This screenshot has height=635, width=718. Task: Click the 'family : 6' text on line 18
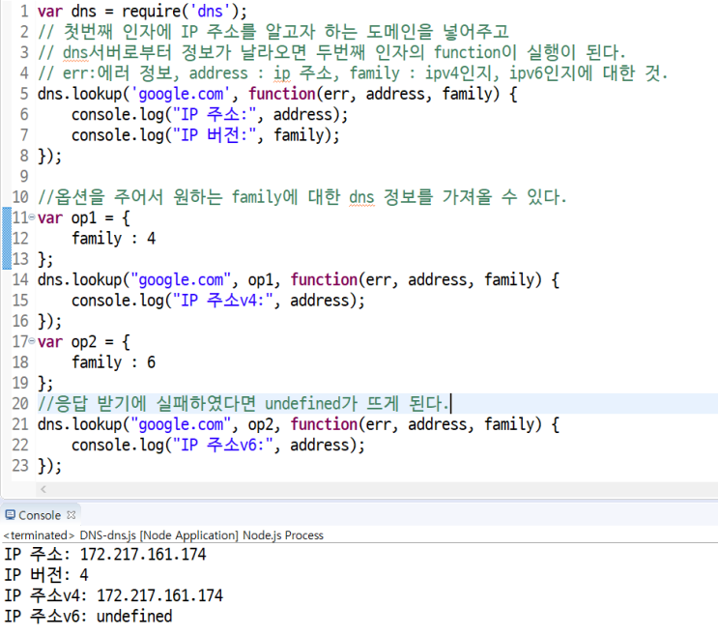(x=114, y=362)
